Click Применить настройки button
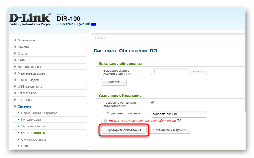This screenshot has width=254, height=158. (170, 130)
